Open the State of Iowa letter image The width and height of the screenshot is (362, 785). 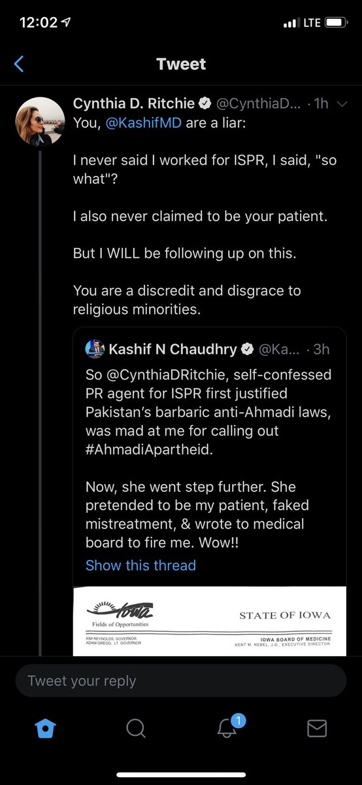[210, 619]
